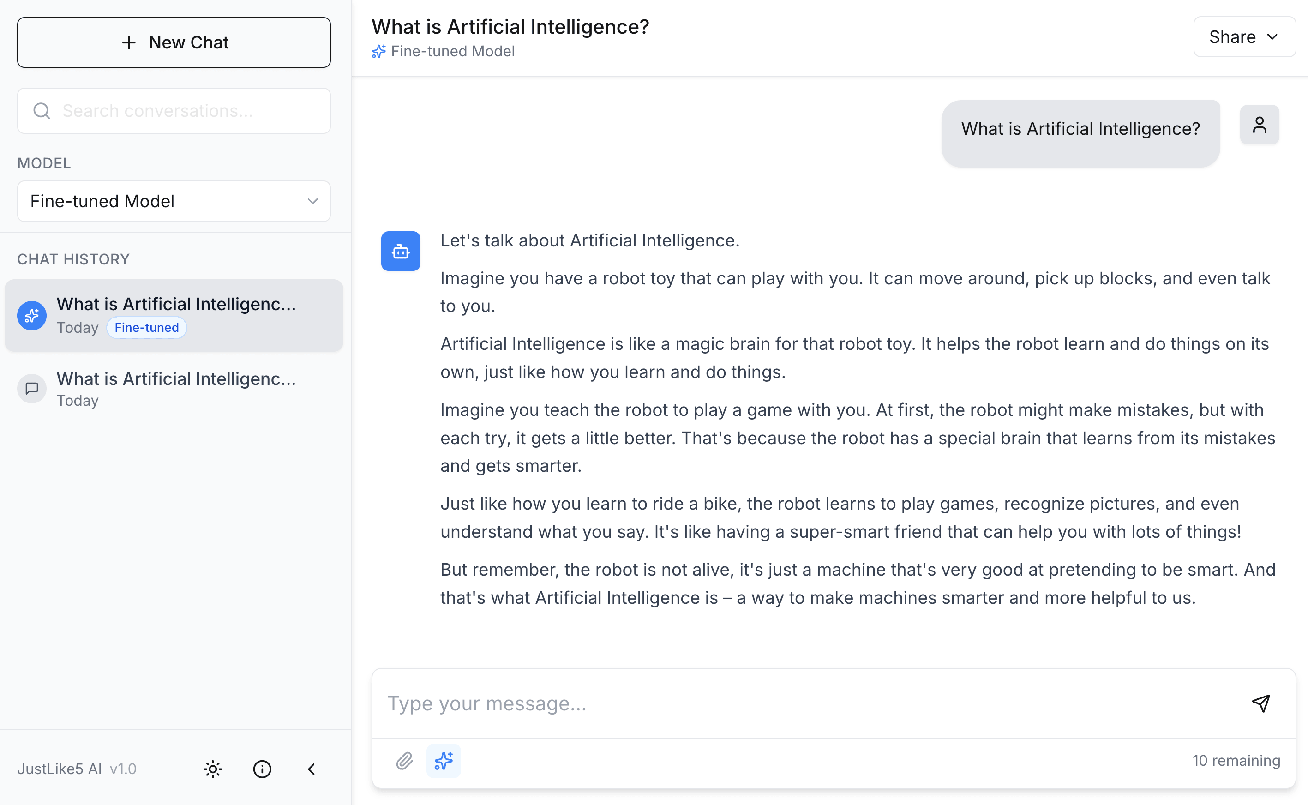Viewport: 1308px width, 805px height.
Task: Click the sparkle icon next to Fine-tuned Model header
Action: (378, 51)
